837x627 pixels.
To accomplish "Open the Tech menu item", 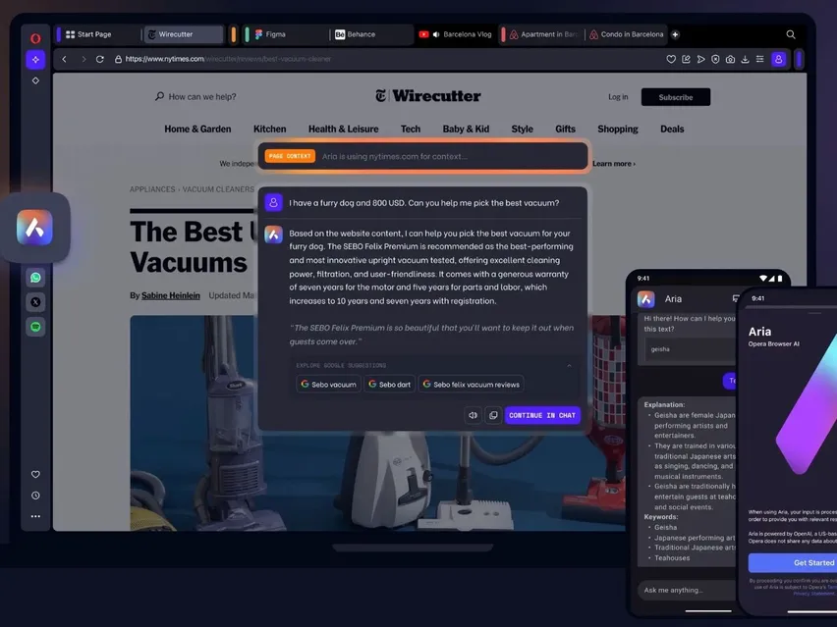I will click(411, 129).
